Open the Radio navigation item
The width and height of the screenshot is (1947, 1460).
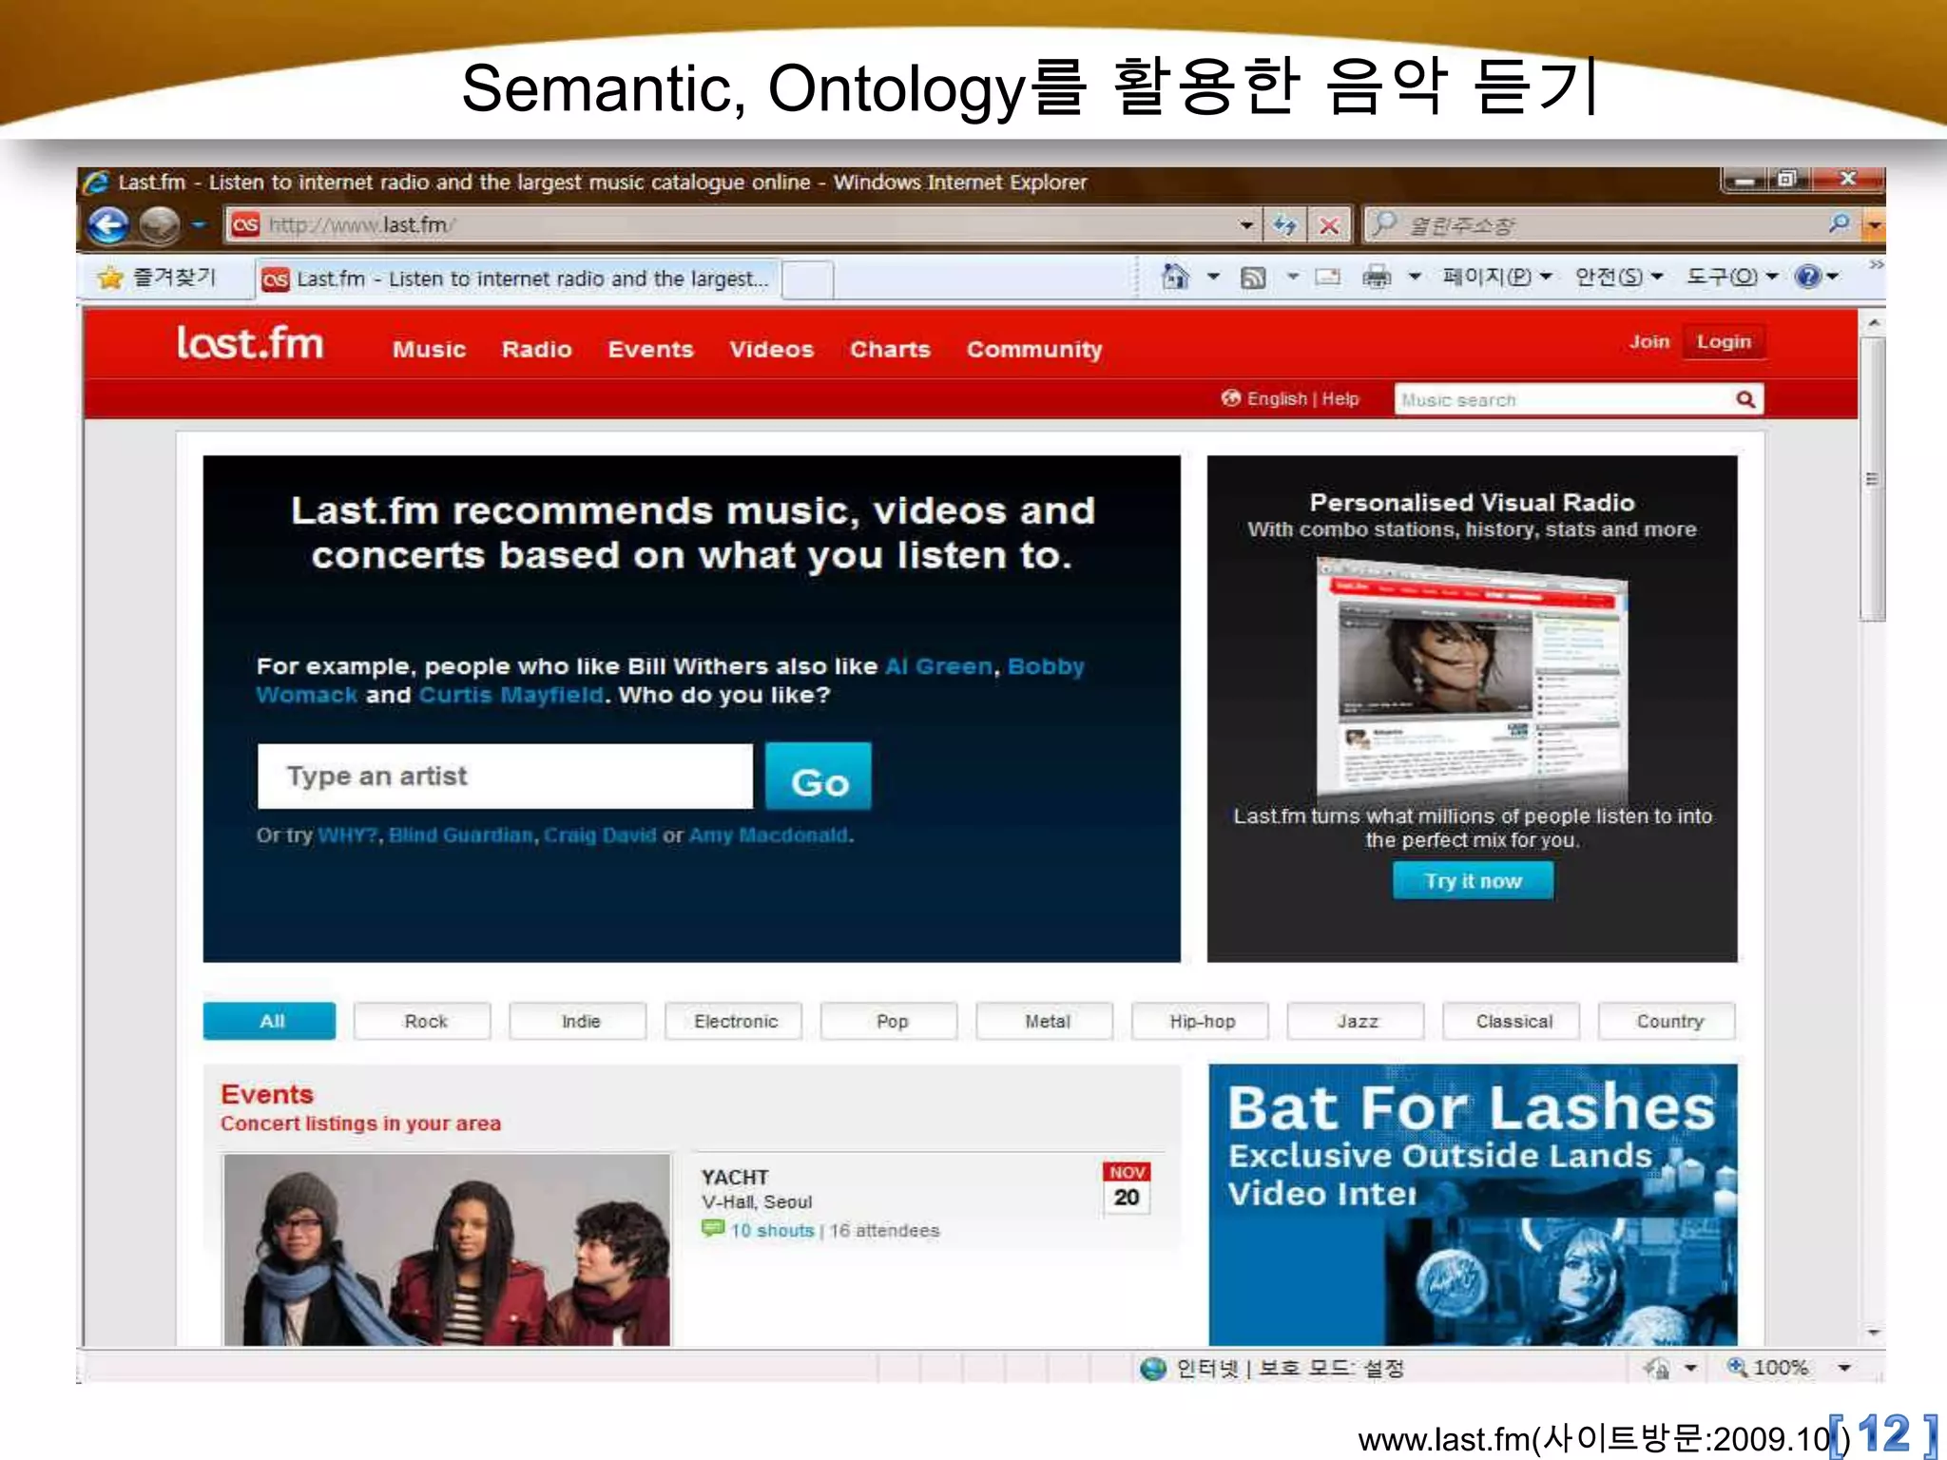point(537,350)
